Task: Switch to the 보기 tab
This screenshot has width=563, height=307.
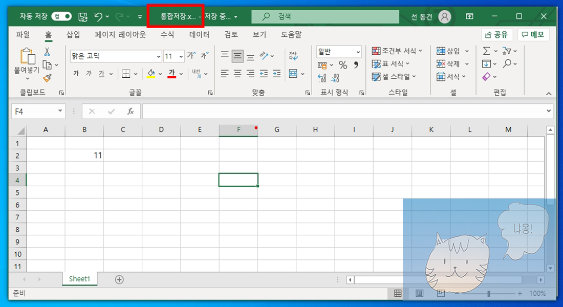Action: click(259, 35)
